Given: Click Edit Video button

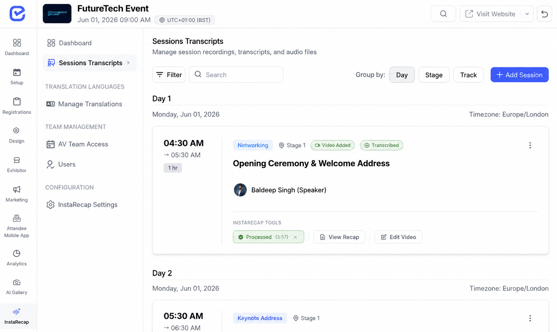Looking at the screenshot, I should point(398,237).
